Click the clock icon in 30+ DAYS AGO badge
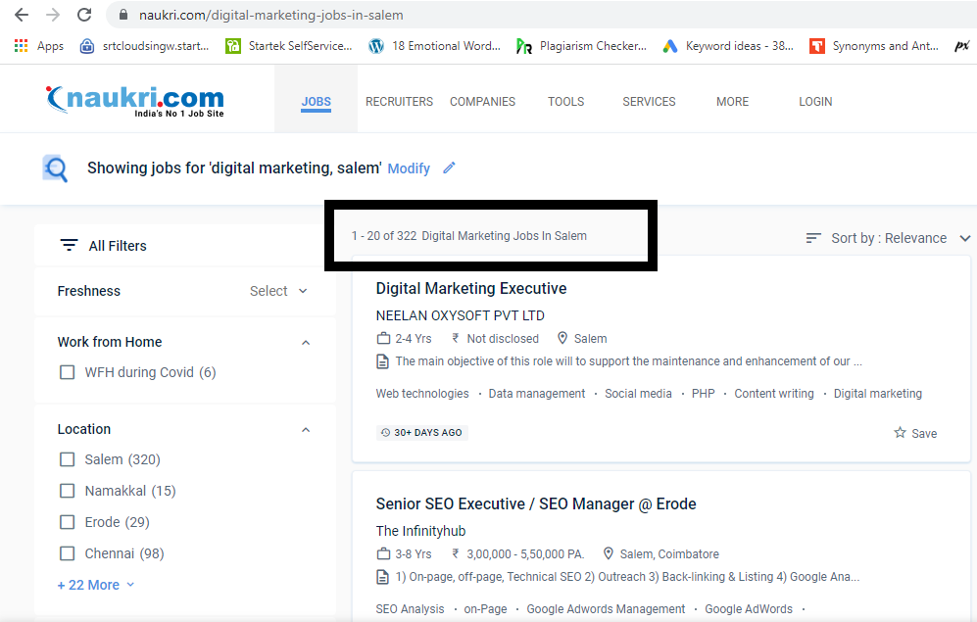This screenshot has height=622, width=977. click(x=386, y=432)
